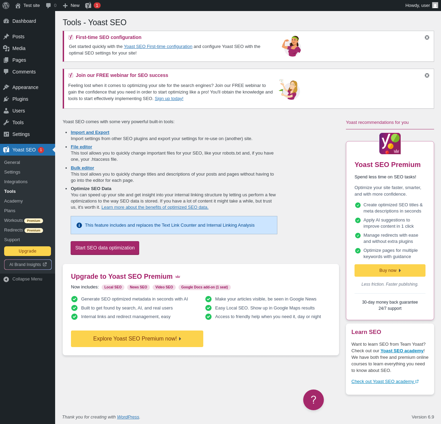The image size is (441, 424).
Task: Click the Import and Export link
Action: pos(90,132)
